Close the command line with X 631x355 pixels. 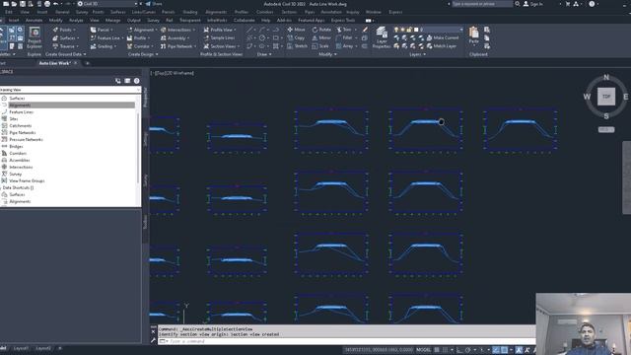tap(154, 331)
